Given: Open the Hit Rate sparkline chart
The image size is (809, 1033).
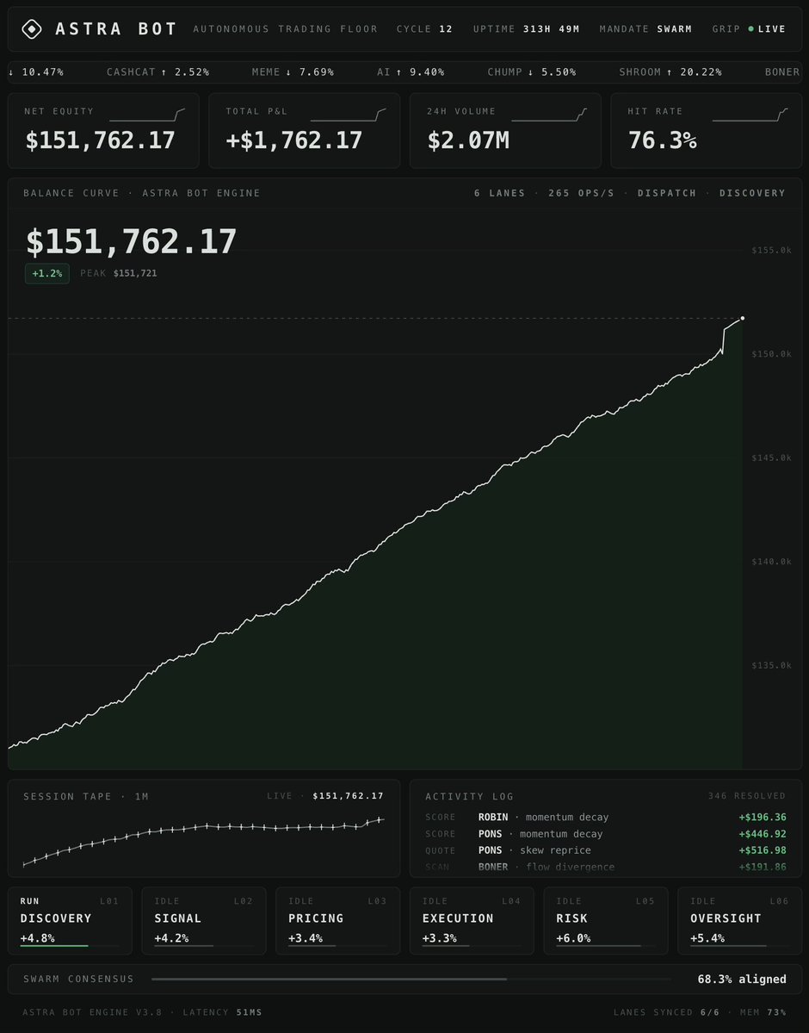Looking at the screenshot, I should 750,115.
